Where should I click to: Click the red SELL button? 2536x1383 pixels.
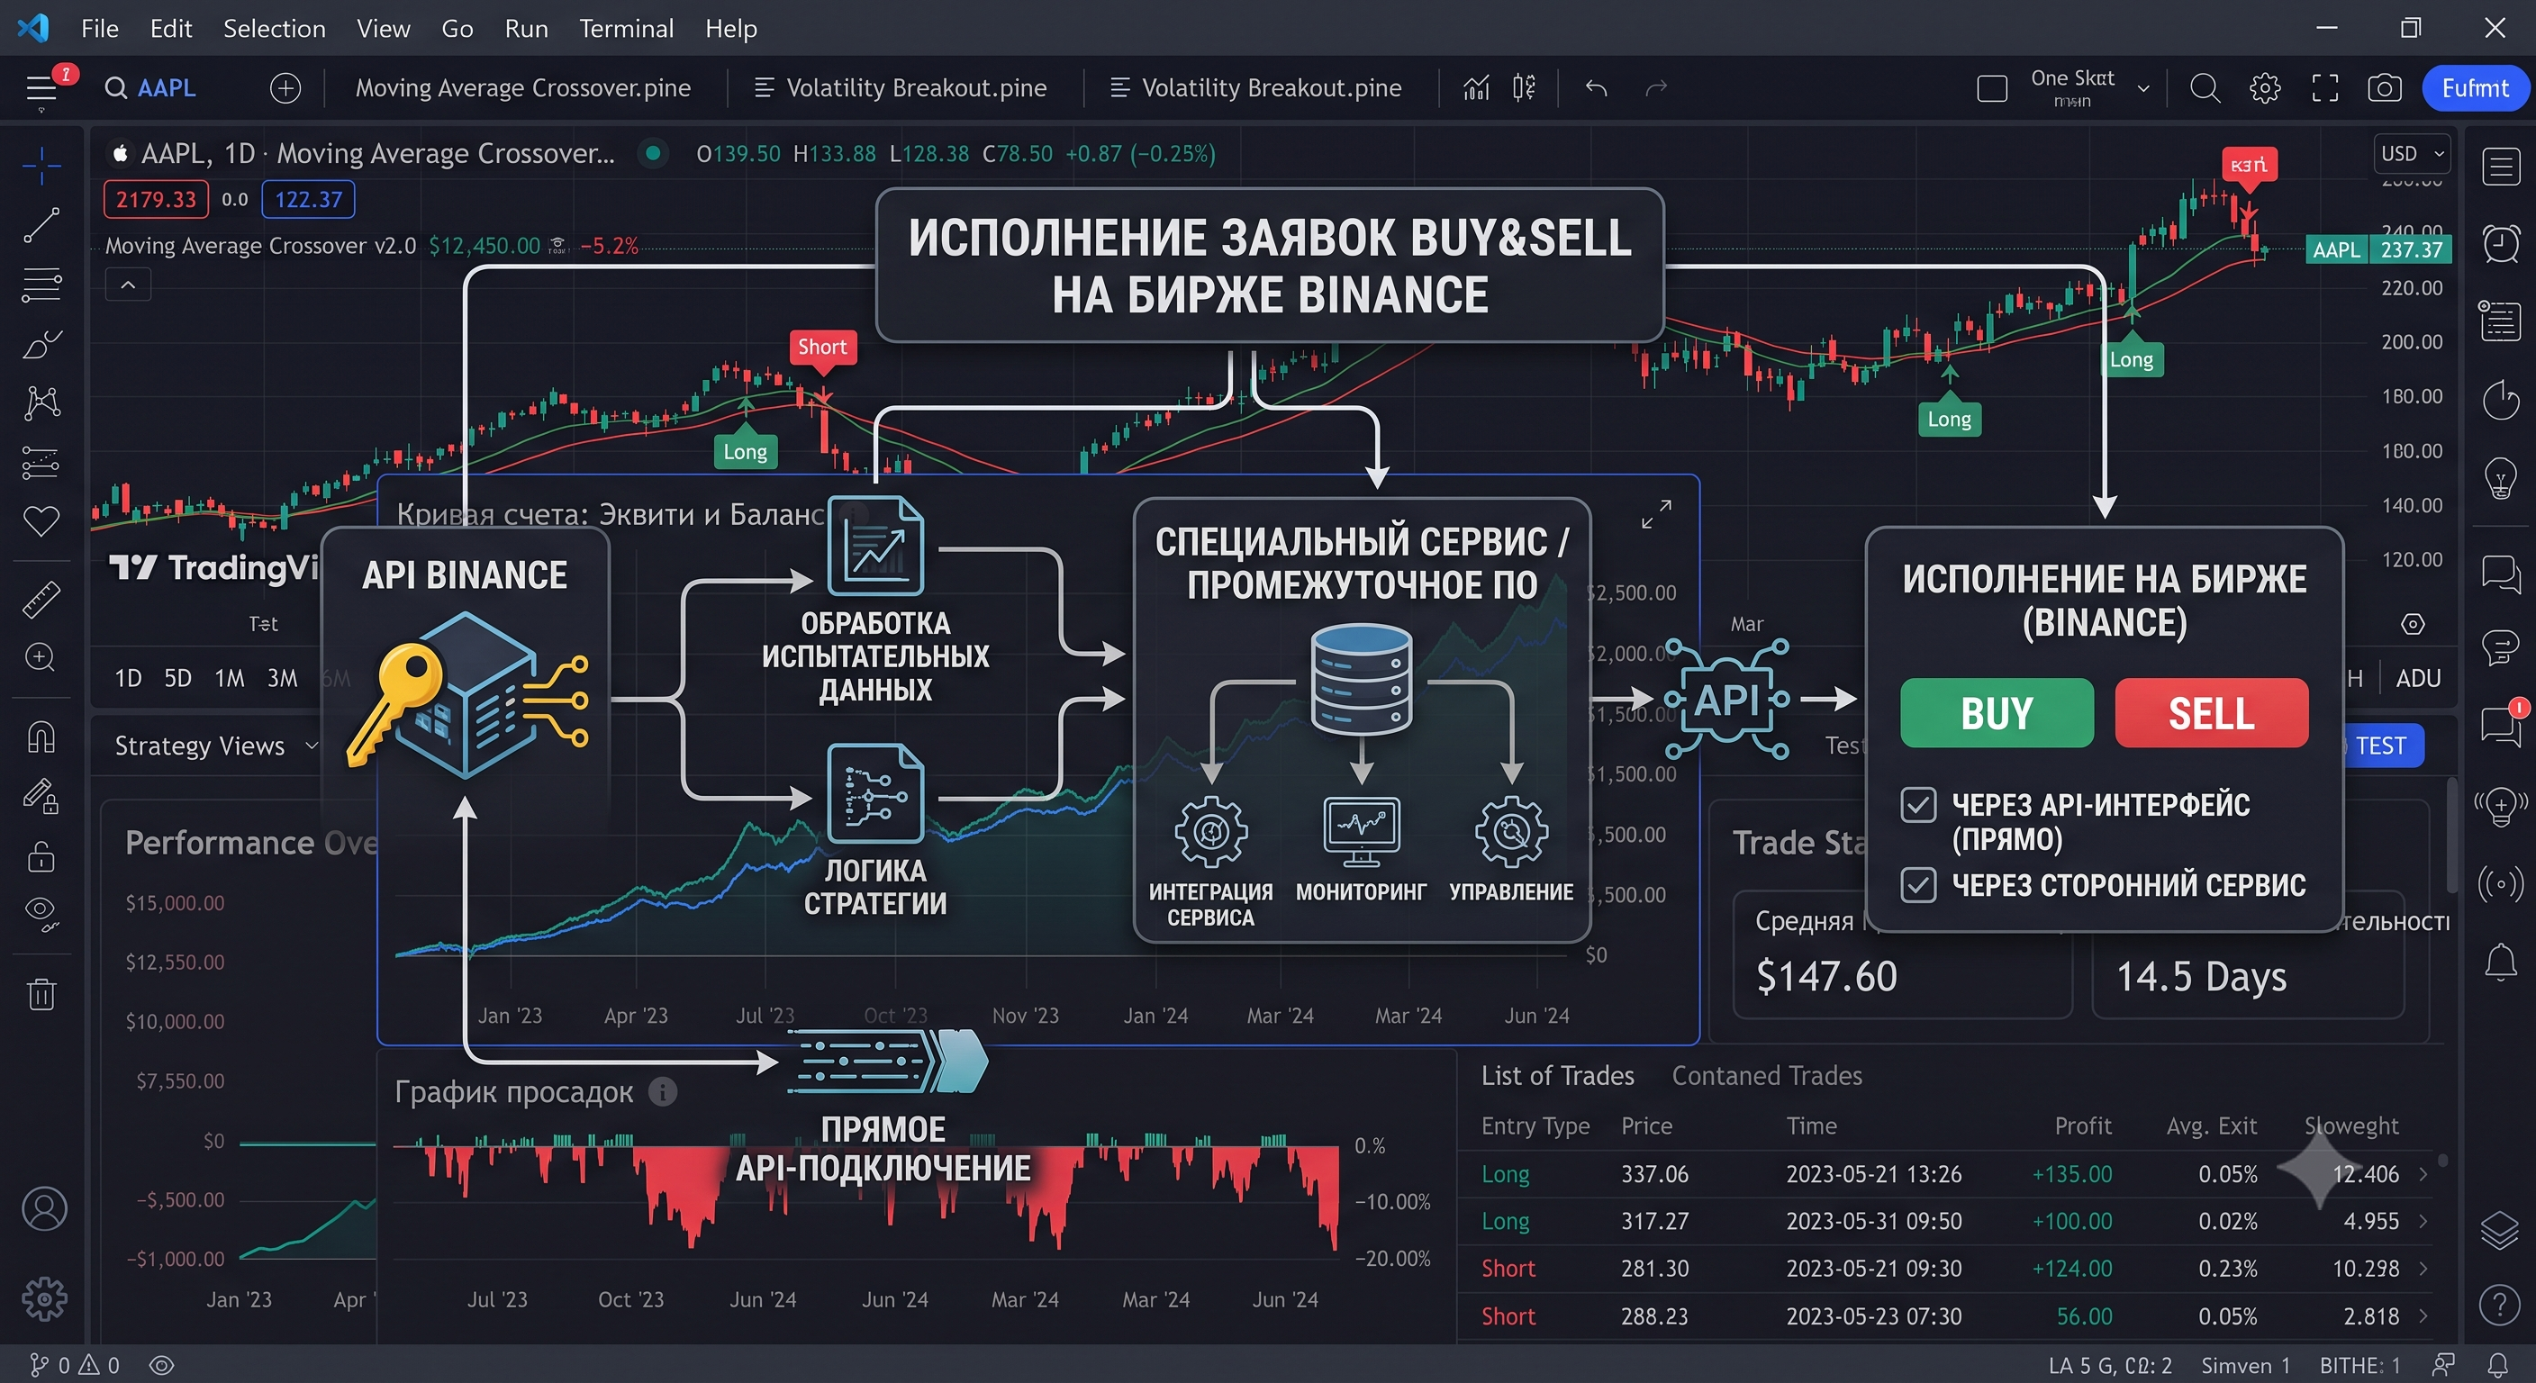2211,713
